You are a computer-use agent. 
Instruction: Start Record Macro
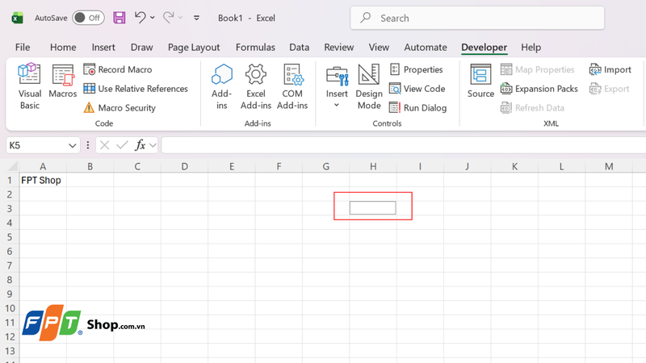118,69
